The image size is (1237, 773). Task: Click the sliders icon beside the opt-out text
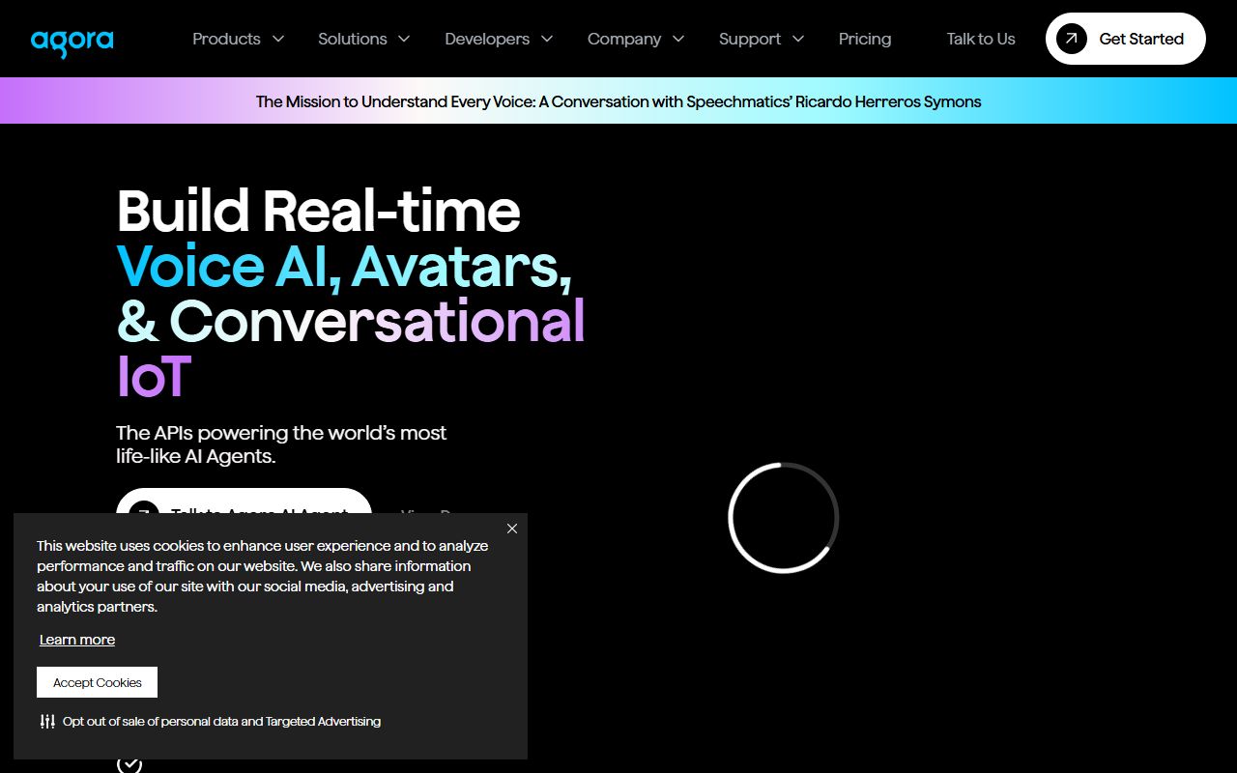click(x=47, y=721)
